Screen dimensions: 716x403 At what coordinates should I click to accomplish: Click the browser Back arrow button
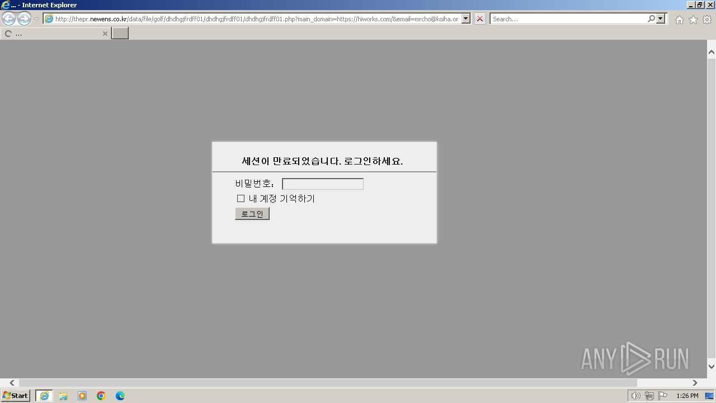pos(9,18)
